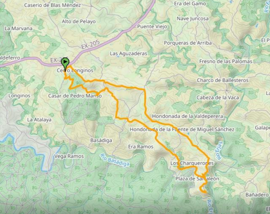Click the Basádiga place label
The width and height of the screenshot is (270, 214).
click(101, 140)
